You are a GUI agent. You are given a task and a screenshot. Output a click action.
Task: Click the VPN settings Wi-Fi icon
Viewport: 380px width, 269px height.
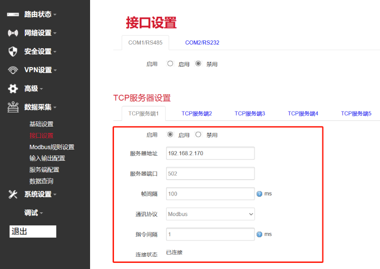tap(13, 70)
